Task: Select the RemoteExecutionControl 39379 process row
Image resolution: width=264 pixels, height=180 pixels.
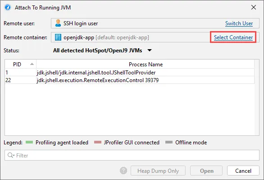Action: coord(130,80)
